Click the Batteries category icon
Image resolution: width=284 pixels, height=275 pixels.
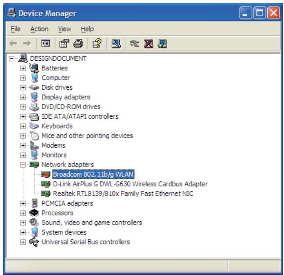pos(34,68)
